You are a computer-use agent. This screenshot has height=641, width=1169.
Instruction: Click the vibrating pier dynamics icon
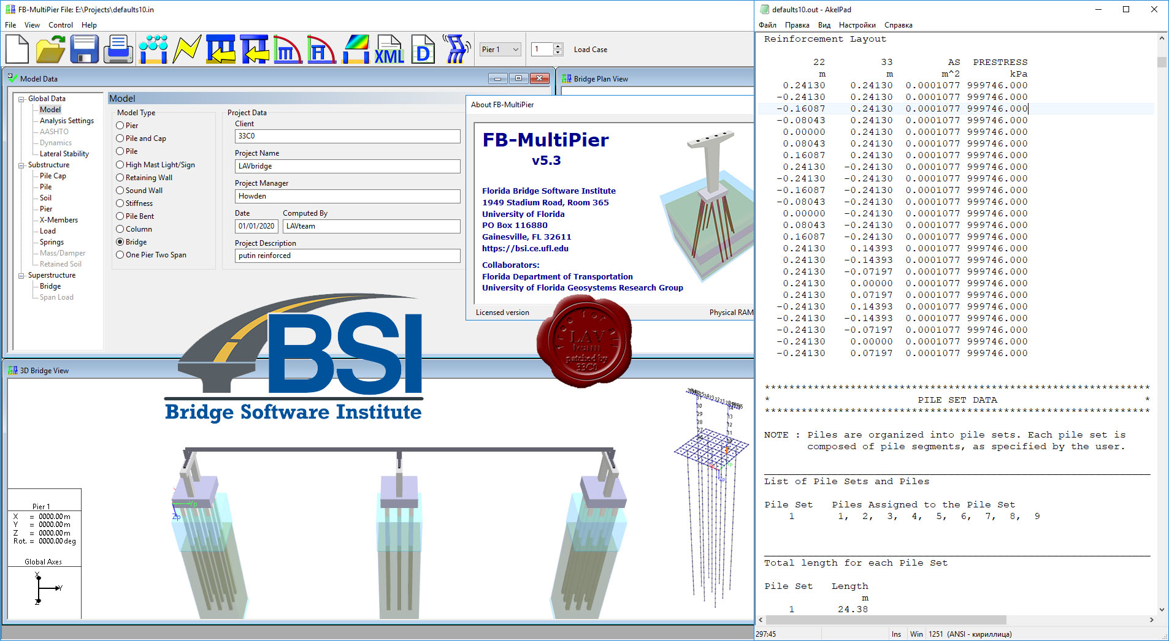tap(457, 49)
